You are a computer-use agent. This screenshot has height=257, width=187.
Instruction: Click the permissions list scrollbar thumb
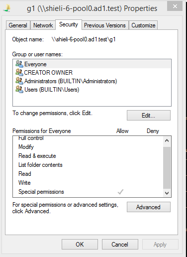tap(167, 168)
